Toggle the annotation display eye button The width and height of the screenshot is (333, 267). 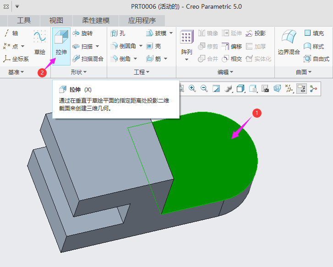coord(301,88)
